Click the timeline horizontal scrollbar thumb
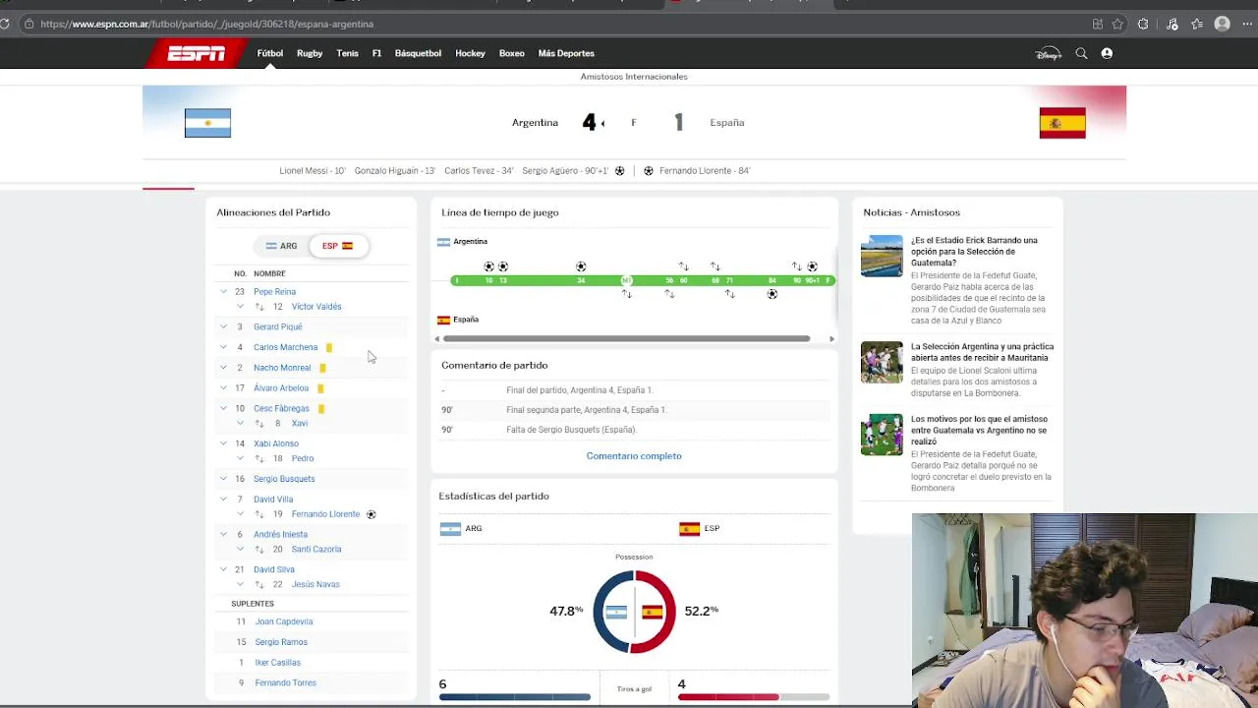 tap(626, 339)
